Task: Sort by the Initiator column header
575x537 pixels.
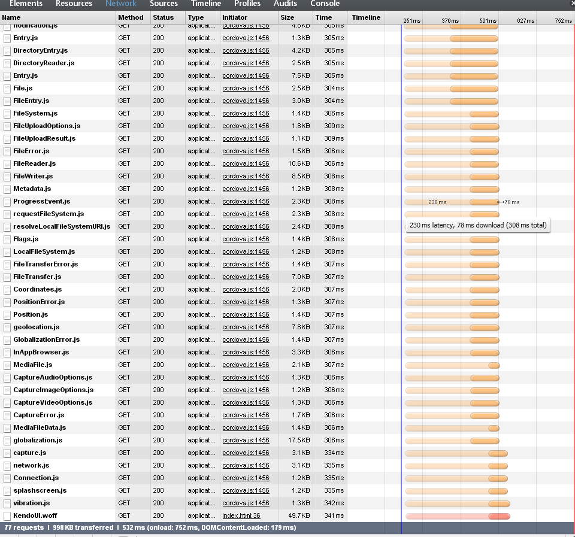Action: pos(249,17)
